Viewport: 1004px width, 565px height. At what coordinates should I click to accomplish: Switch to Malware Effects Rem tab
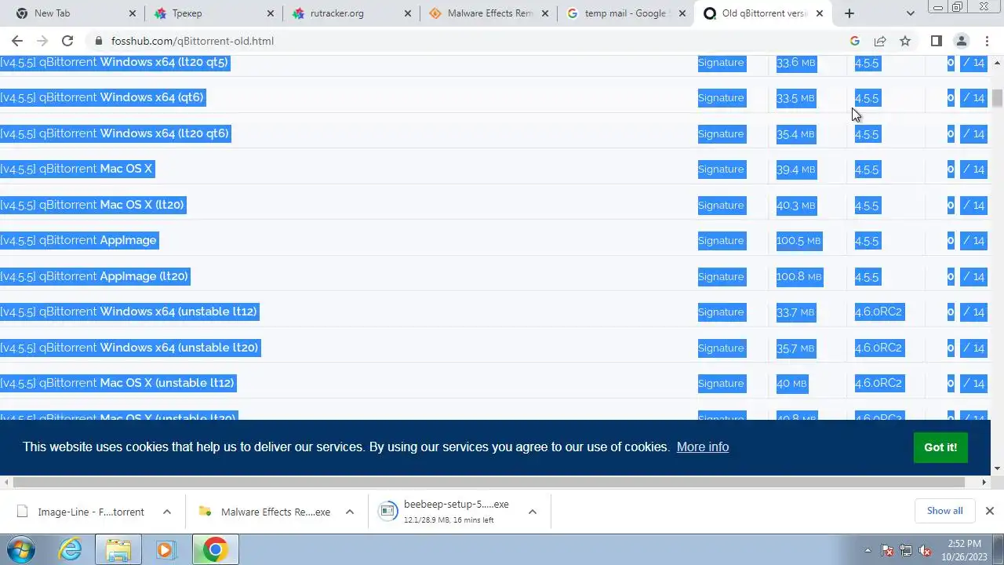tap(488, 13)
